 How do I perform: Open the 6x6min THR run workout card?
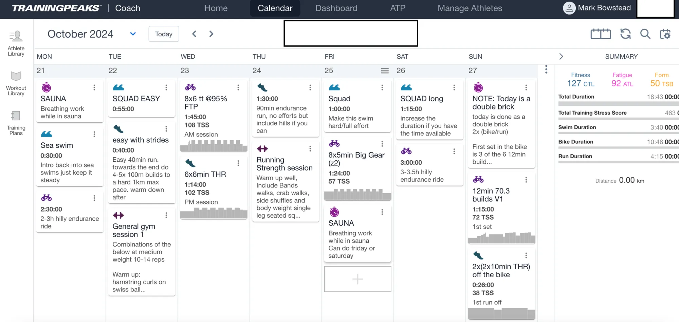pyautogui.click(x=214, y=188)
